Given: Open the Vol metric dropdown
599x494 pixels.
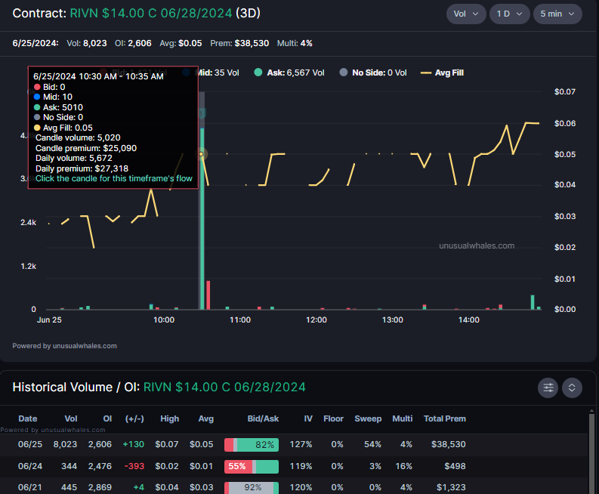Looking at the screenshot, I should [x=465, y=14].
